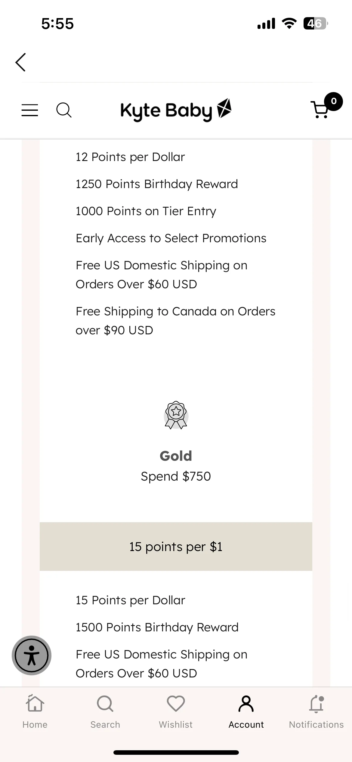
Task: Tap the Gold tier ribbon badge
Action: [x=176, y=415]
